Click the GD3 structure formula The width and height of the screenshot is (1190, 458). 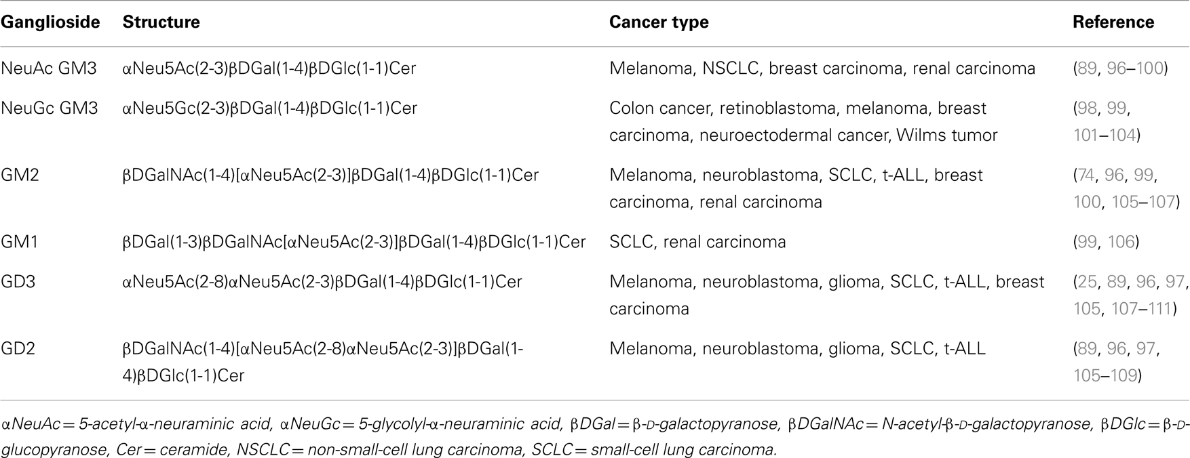[x=322, y=282]
